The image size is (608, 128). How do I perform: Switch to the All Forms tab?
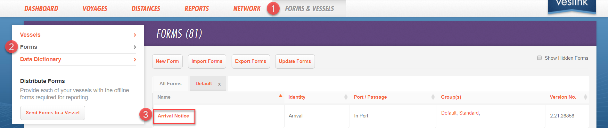pos(170,84)
